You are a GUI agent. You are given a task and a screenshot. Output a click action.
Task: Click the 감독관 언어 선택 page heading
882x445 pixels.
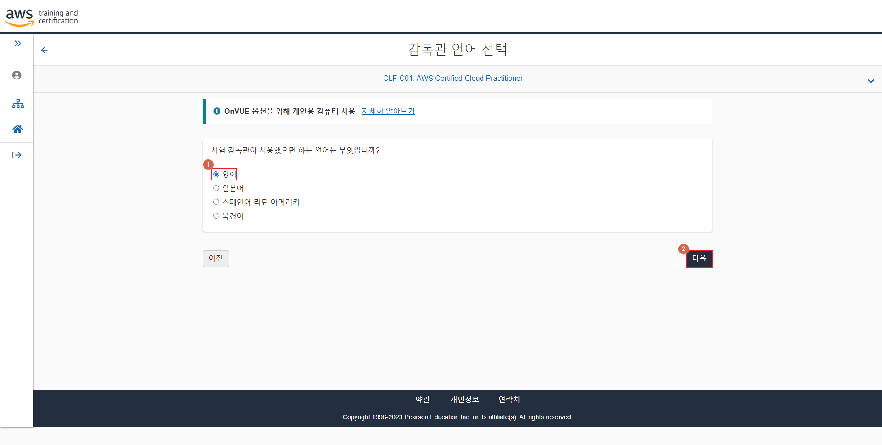point(458,49)
